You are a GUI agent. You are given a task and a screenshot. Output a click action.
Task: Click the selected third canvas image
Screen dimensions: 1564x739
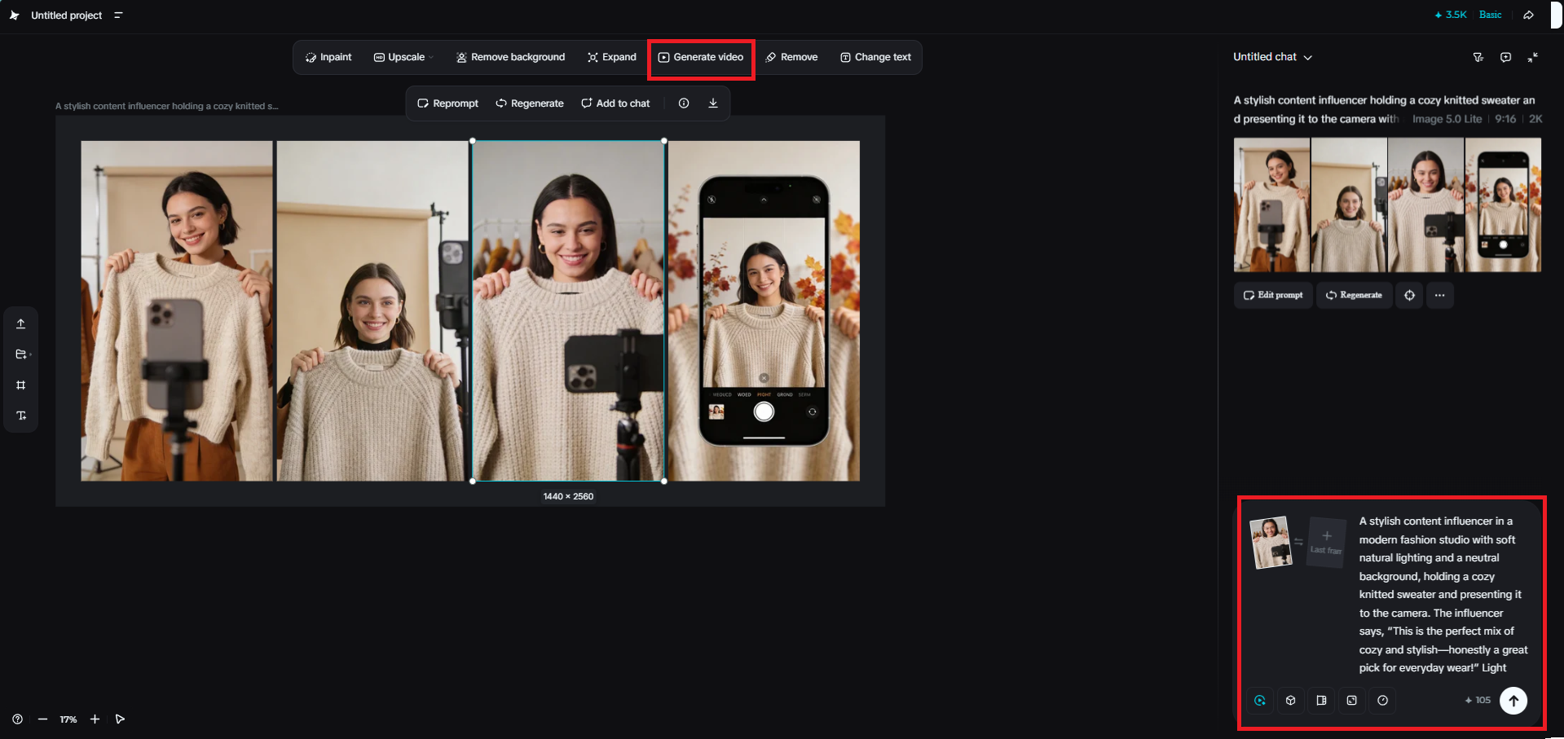(x=568, y=310)
